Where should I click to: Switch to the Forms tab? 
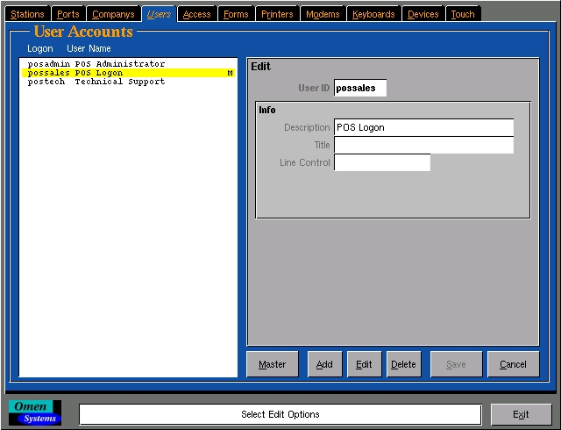(236, 14)
